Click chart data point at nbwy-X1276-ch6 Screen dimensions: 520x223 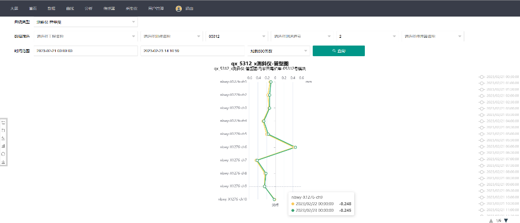click(295, 147)
